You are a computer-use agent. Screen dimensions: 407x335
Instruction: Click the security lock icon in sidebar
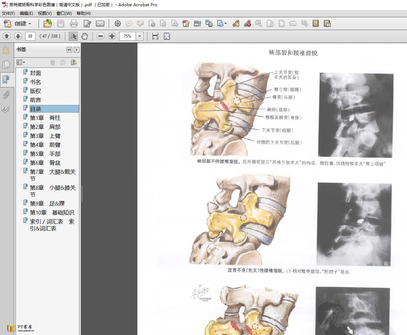coord(6,50)
